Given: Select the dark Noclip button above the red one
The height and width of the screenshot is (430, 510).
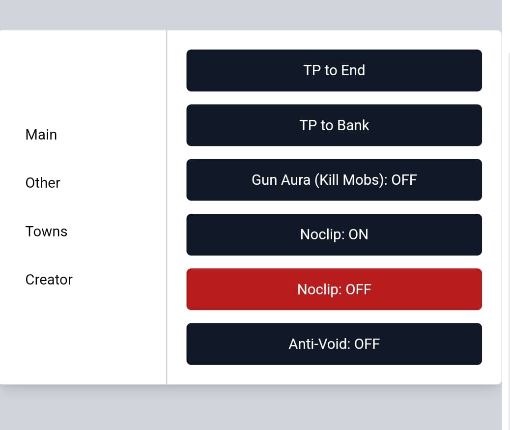Looking at the screenshot, I should 334,234.
